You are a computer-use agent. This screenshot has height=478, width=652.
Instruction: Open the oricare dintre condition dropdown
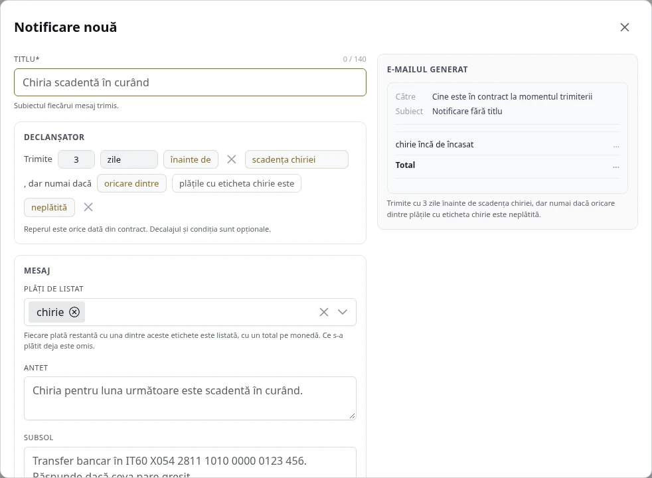coord(131,183)
